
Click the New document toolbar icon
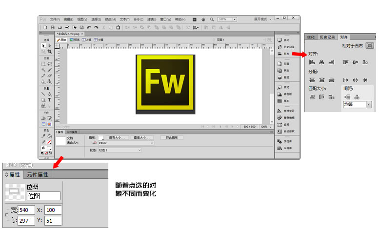pos(45,28)
